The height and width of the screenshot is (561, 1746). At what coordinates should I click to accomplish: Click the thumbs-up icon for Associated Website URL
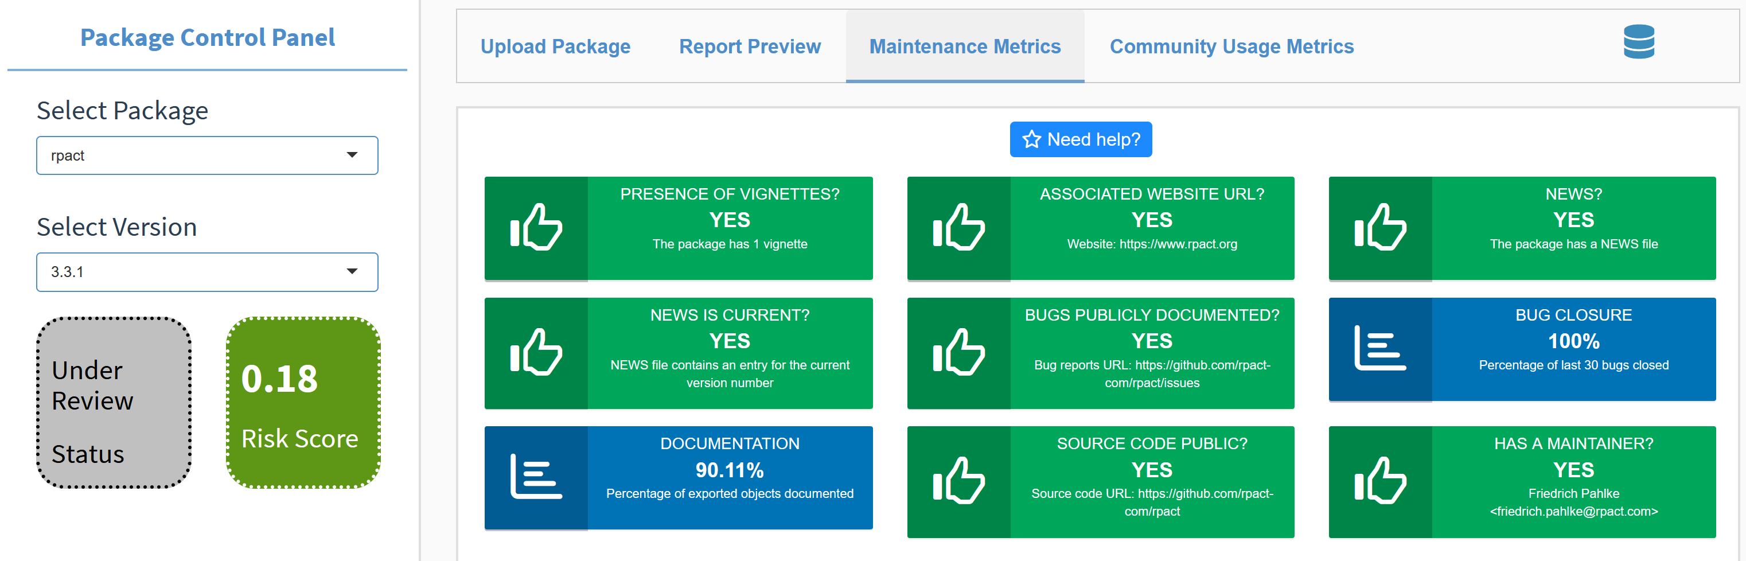958,228
